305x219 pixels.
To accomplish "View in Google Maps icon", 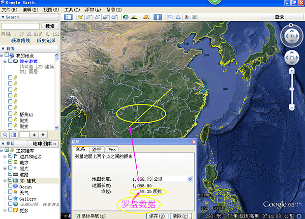I will (195, 17).
